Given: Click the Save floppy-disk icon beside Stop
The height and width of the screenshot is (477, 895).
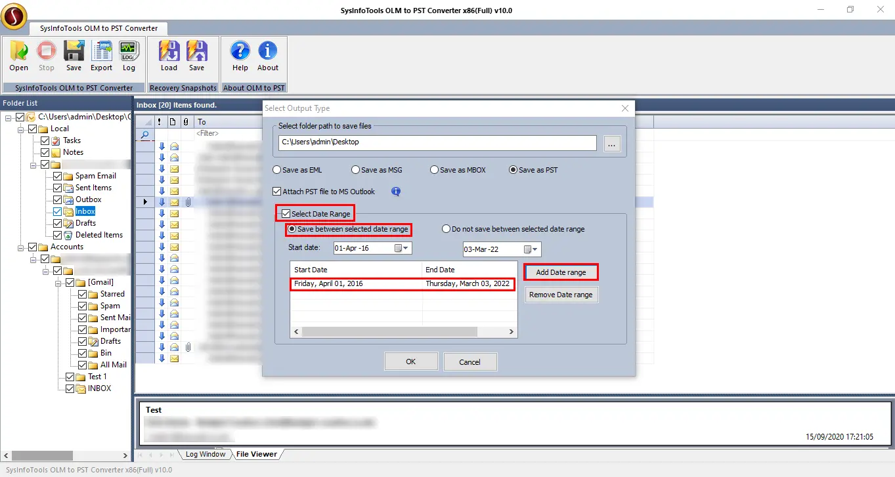Looking at the screenshot, I should pos(74,51).
